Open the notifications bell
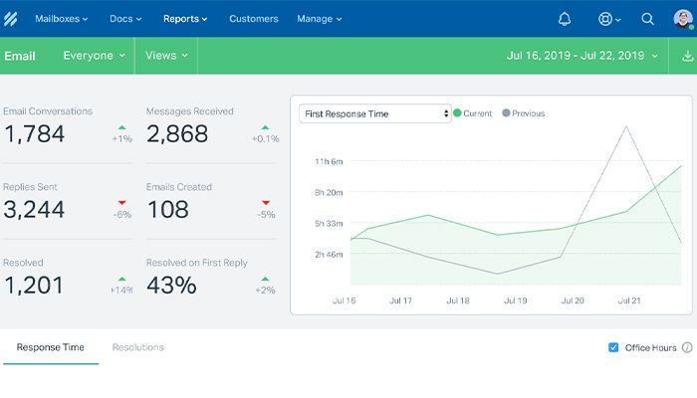The width and height of the screenshot is (697, 398). coord(565,19)
